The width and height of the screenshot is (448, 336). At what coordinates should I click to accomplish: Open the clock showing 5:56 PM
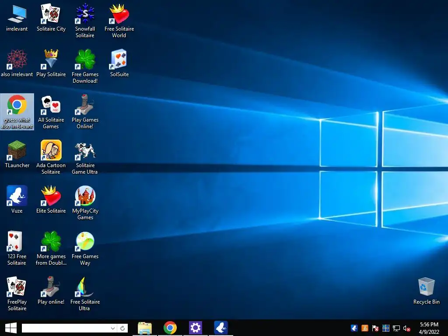tap(429, 328)
